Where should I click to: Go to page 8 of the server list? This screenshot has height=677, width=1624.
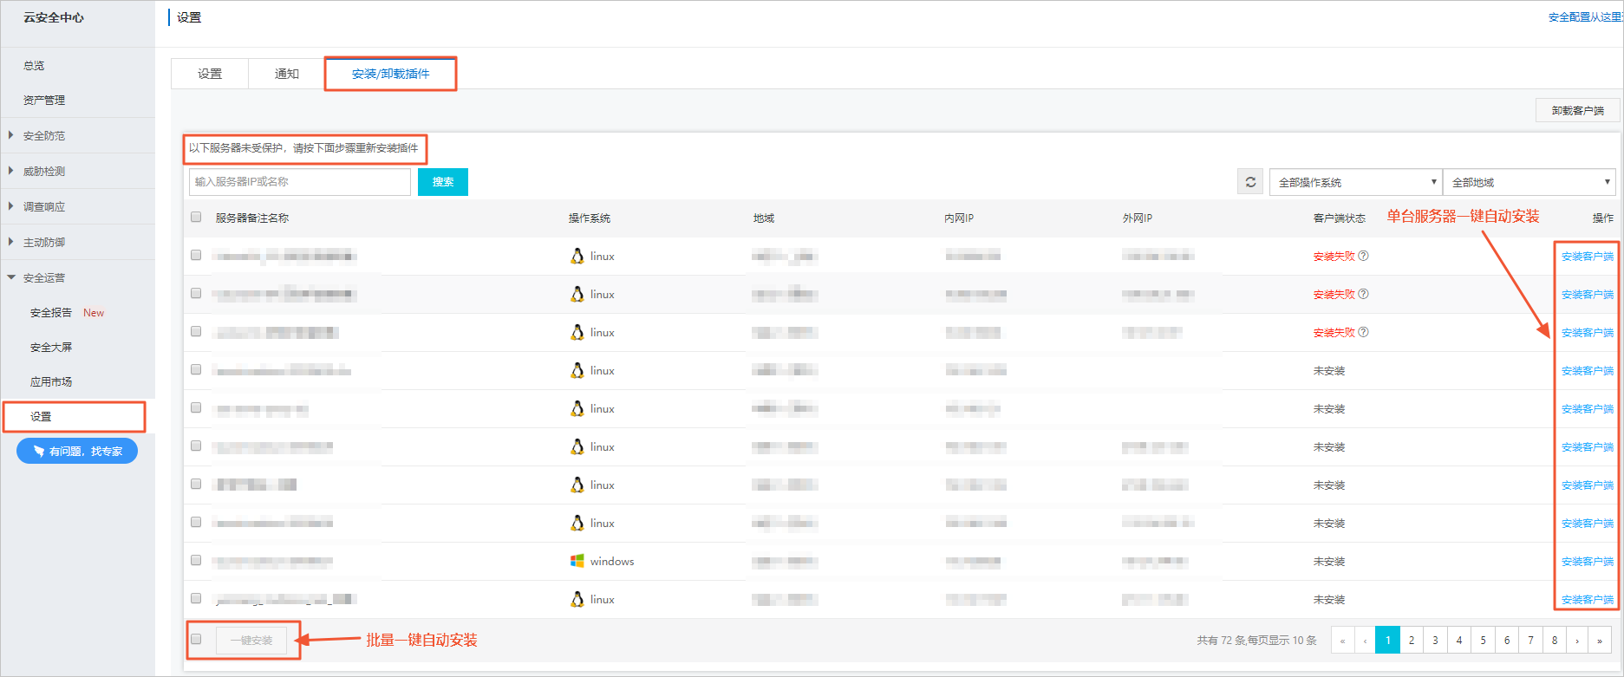click(1555, 640)
